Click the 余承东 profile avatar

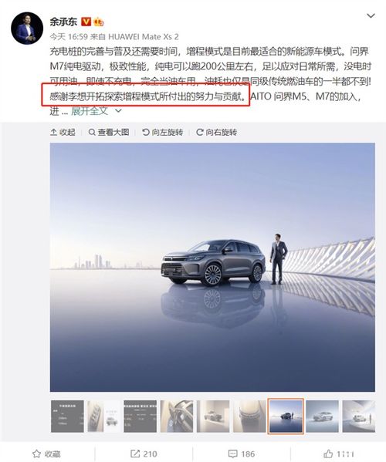pos(27,29)
